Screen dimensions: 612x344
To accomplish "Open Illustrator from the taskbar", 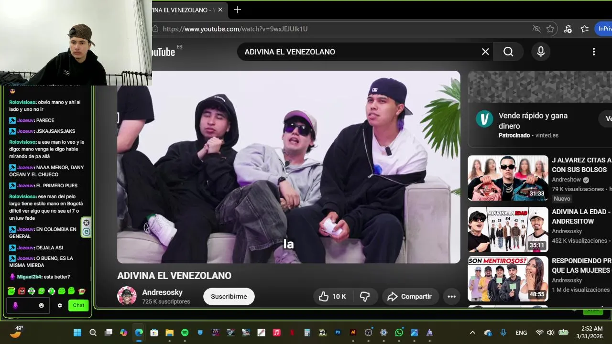I will coord(353,333).
